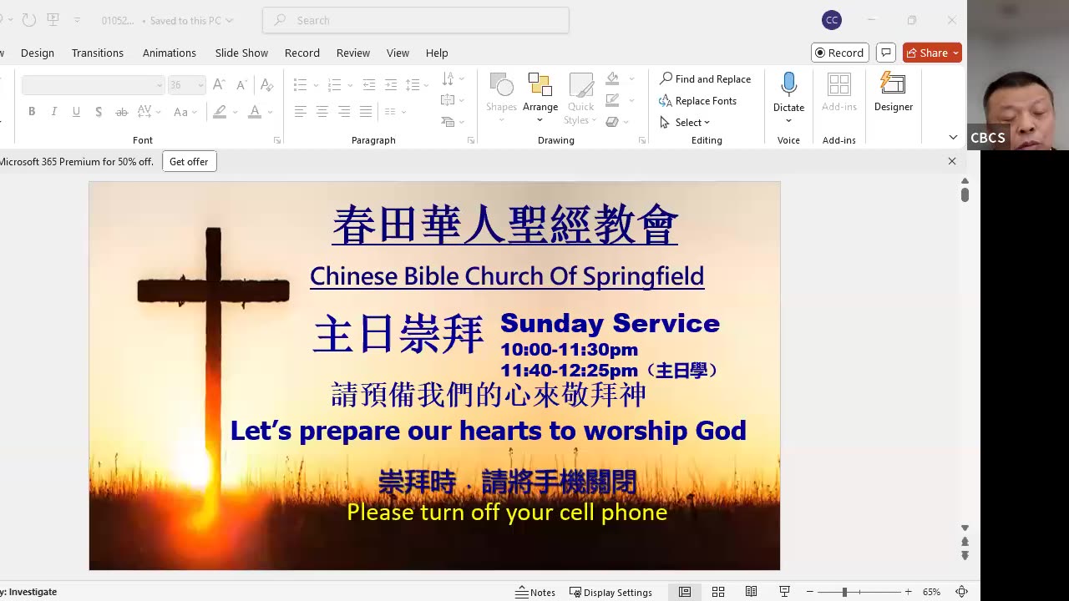Center align text
1069x601 pixels.
pyautogui.click(x=322, y=112)
